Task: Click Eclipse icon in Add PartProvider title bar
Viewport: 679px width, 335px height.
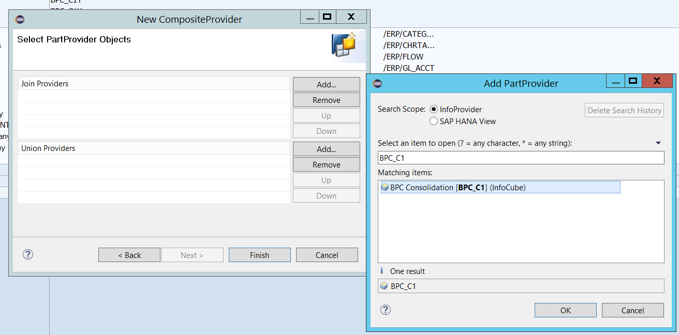Action: point(378,83)
